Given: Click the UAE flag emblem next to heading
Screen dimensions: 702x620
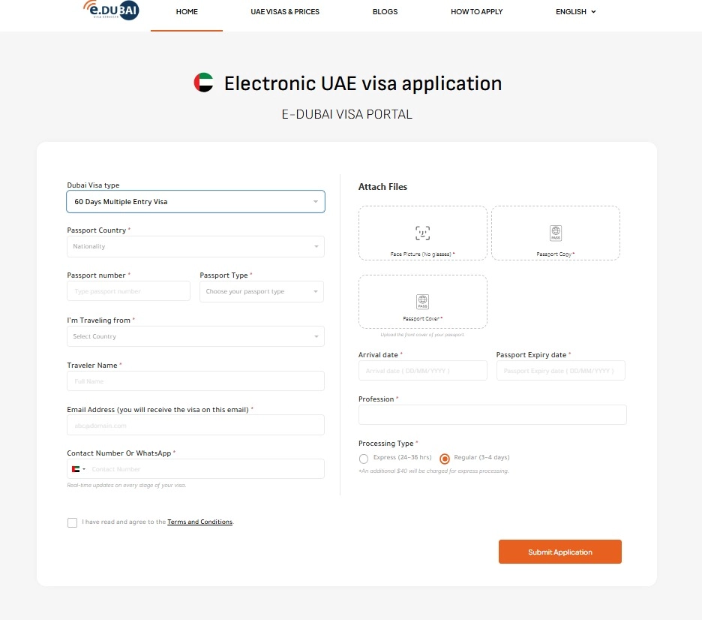Looking at the screenshot, I should 203,83.
